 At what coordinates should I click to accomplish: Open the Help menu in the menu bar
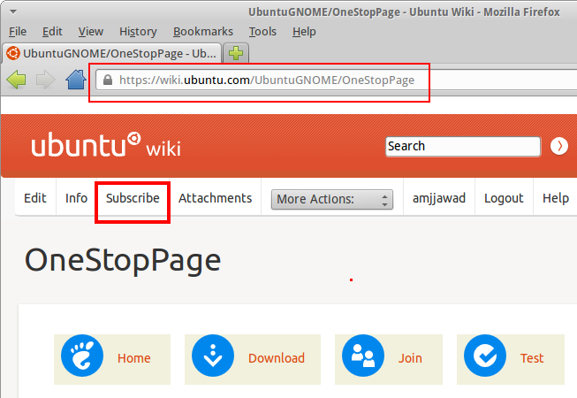click(x=304, y=32)
